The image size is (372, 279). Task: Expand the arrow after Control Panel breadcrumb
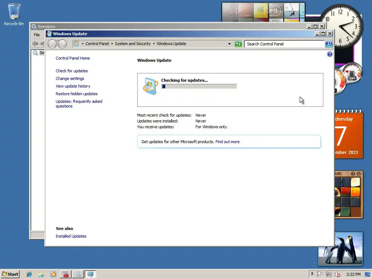tap(112, 44)
